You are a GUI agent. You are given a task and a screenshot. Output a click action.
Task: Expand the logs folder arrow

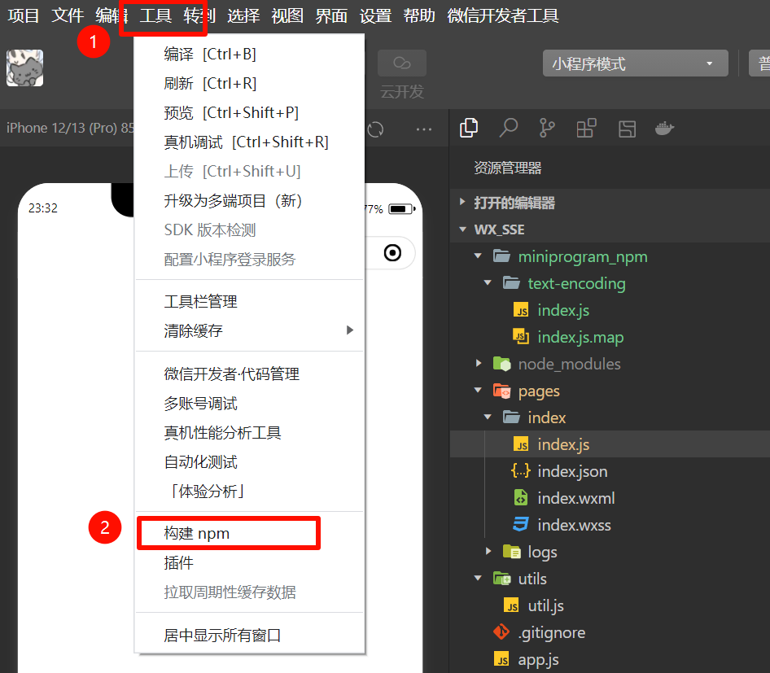click(488, 551)
